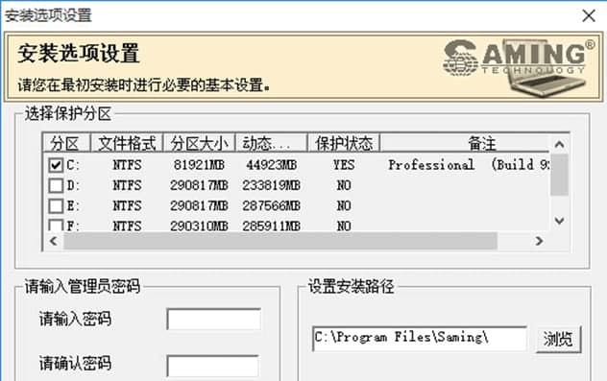This screenshot has width=607, height=381.
Task: Select NTFS cell in D: row
Action: (127, 185)
